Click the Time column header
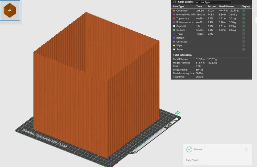 199,6
